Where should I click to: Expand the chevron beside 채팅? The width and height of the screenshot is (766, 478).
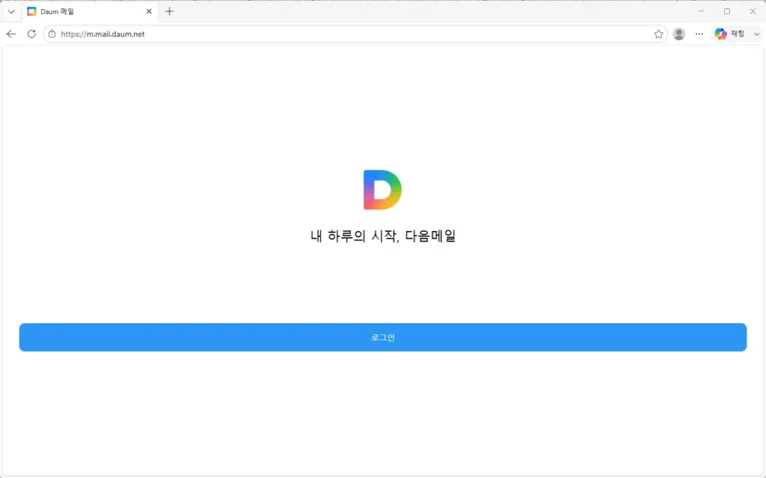pyautogui.click(x=757, y=34)
